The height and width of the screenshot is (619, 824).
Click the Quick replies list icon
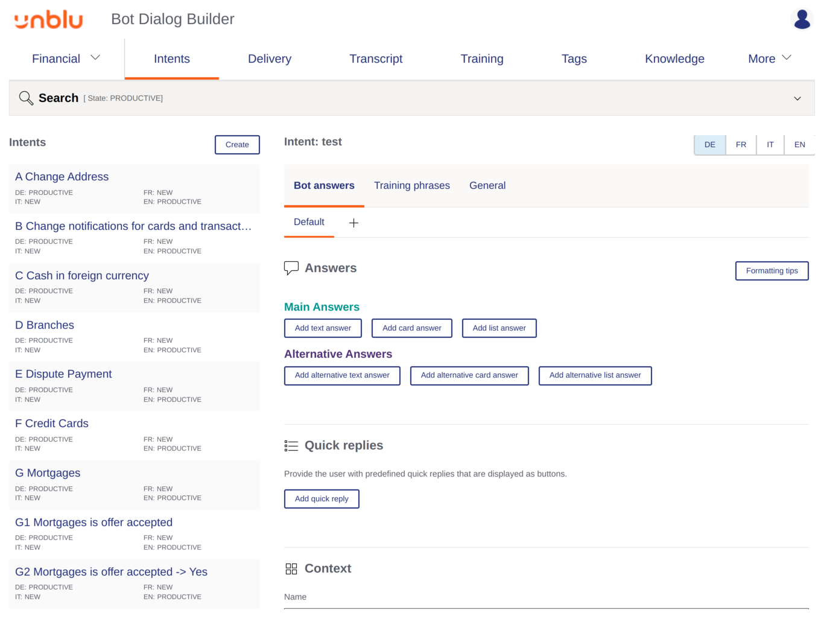(291, 446)
